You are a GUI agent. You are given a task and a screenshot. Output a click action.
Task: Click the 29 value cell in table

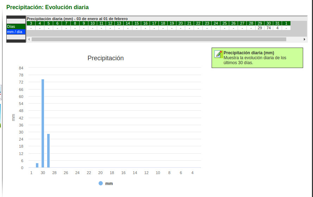tap(260, 28)
